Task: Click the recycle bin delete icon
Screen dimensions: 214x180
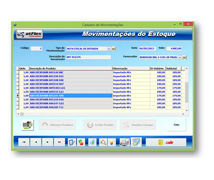Action: 92,142
